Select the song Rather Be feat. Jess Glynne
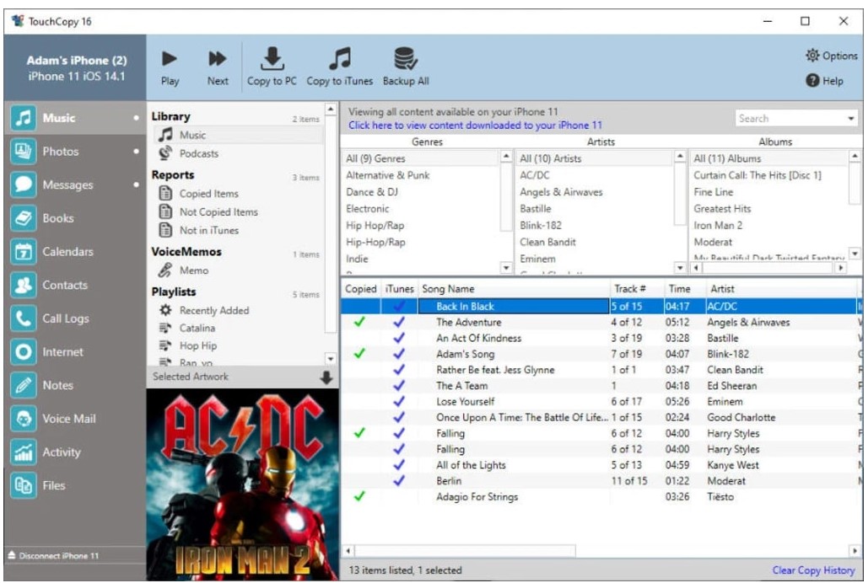868x583 pixels. 601,370
